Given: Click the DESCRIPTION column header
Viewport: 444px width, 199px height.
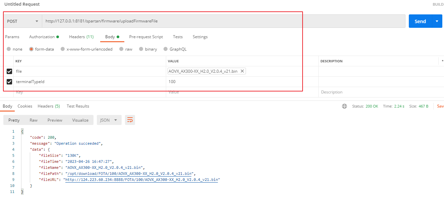Looking at the screenshot, I should click(x=331, y=61).
